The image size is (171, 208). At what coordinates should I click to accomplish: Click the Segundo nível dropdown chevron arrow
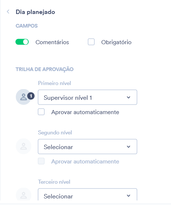click(x=128, y=147)
